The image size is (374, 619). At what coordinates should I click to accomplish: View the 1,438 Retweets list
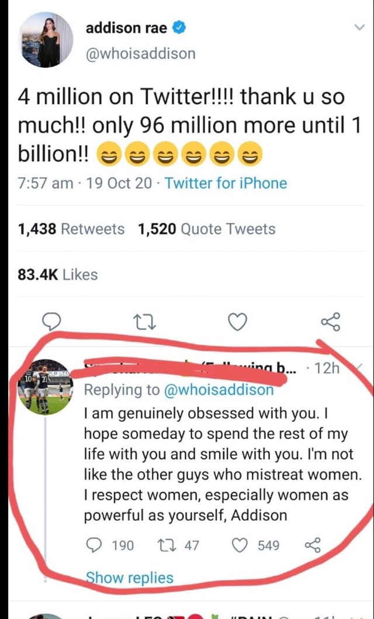71,229
